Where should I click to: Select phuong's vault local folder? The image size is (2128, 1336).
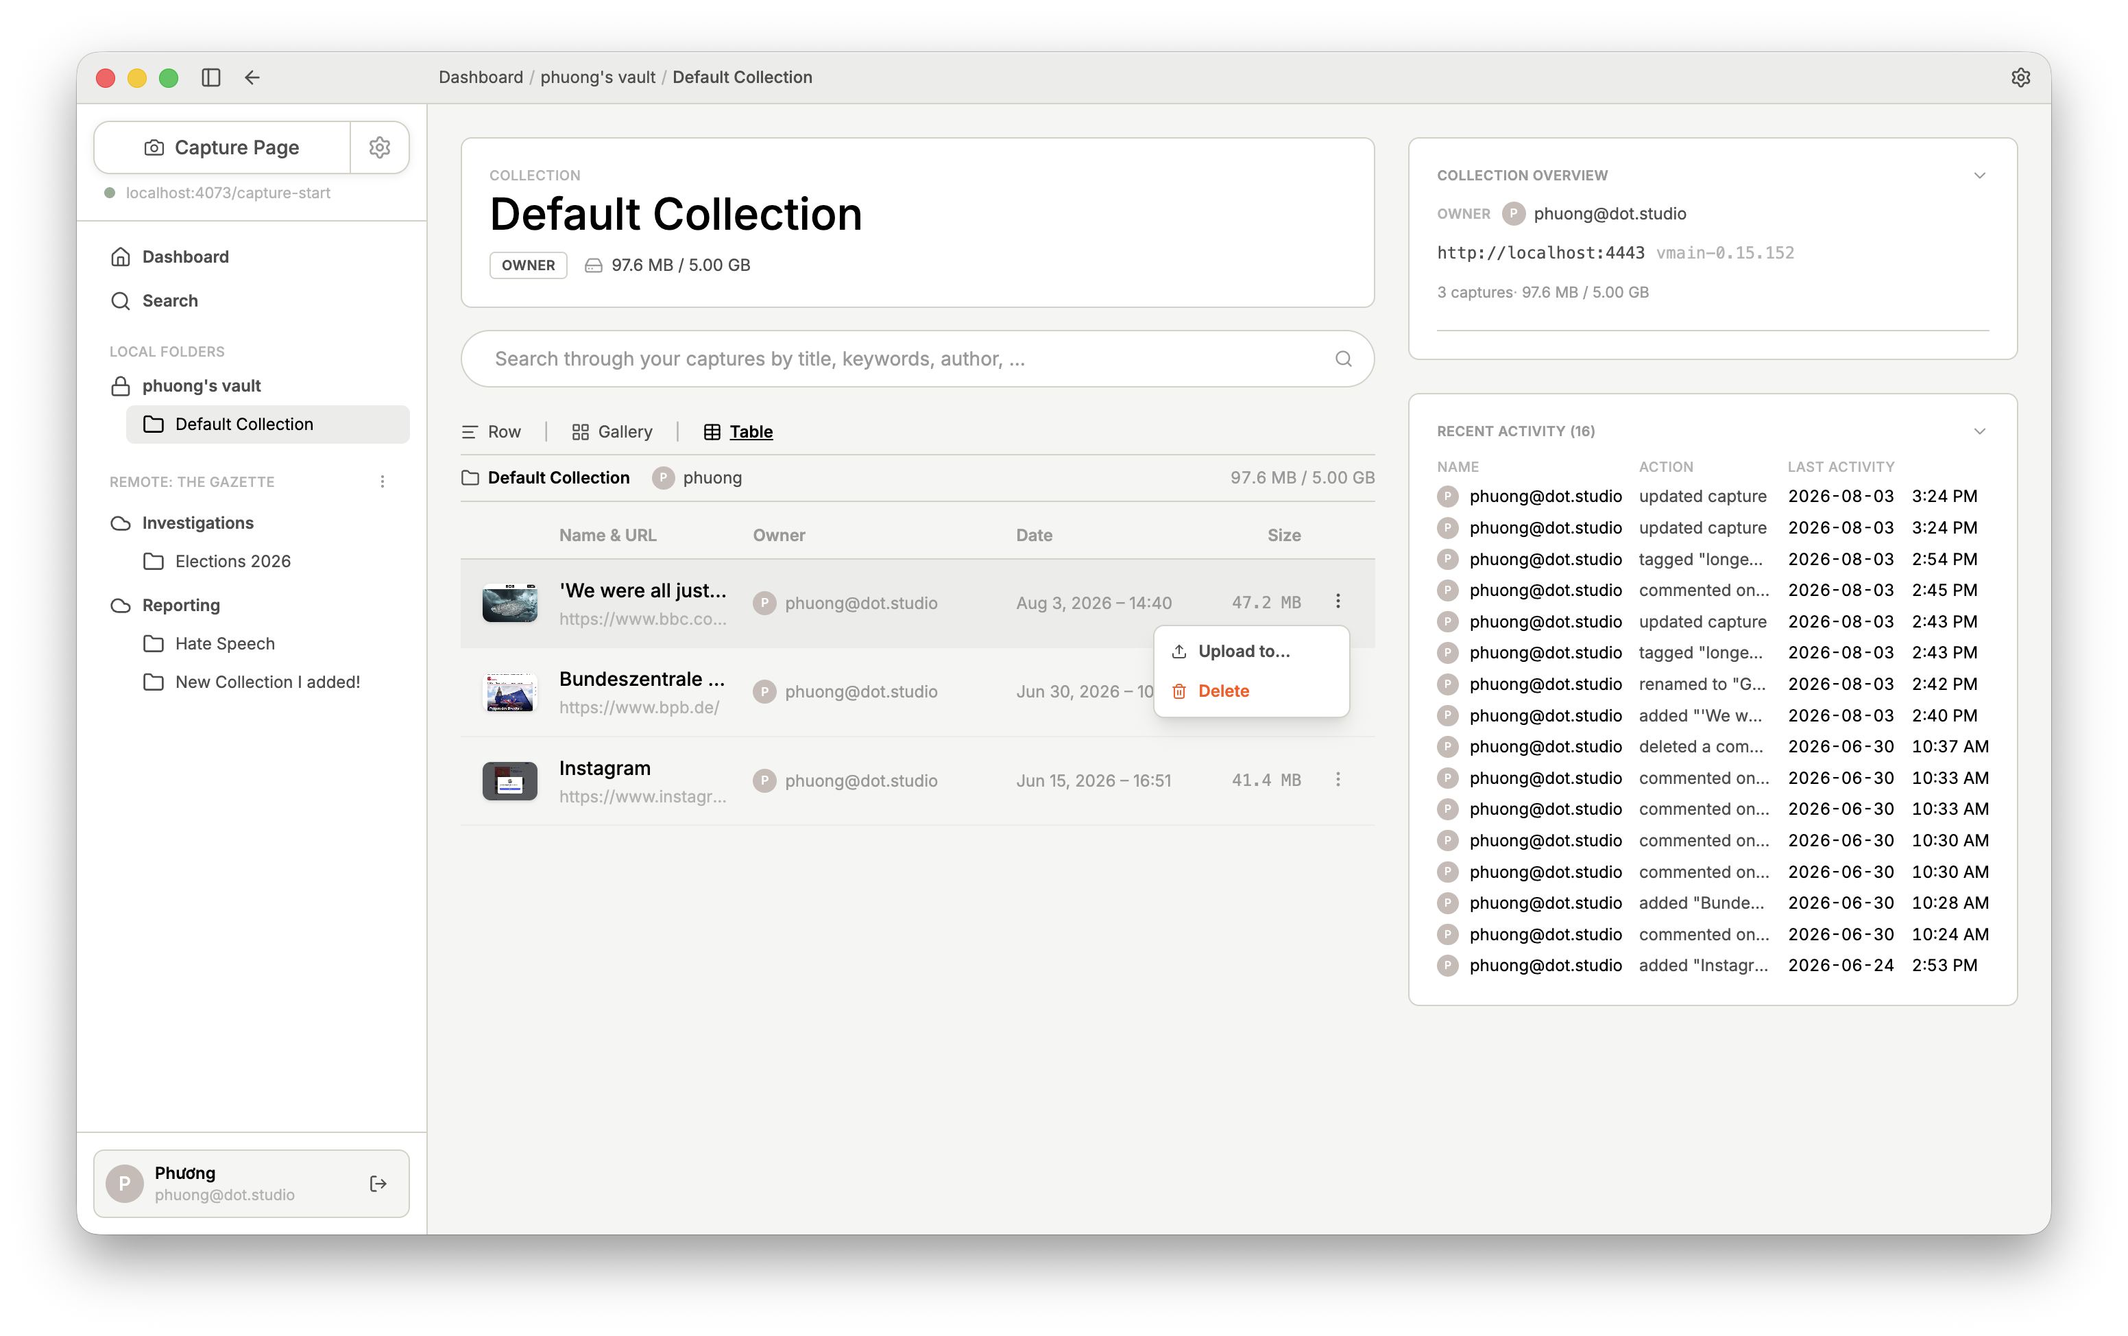click(202, 386)
